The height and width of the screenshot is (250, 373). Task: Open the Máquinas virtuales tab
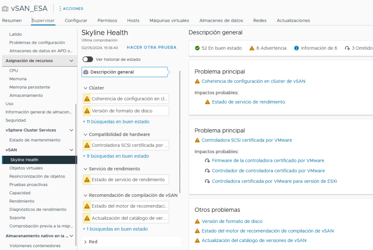[x=169, y=21]
